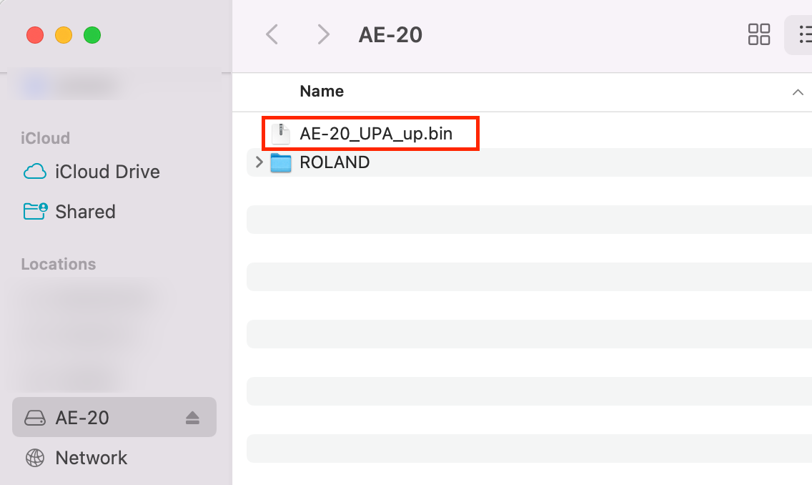812x485 pixels.
Task: Click the forward navigation arrow
Action: coord(323,34)
